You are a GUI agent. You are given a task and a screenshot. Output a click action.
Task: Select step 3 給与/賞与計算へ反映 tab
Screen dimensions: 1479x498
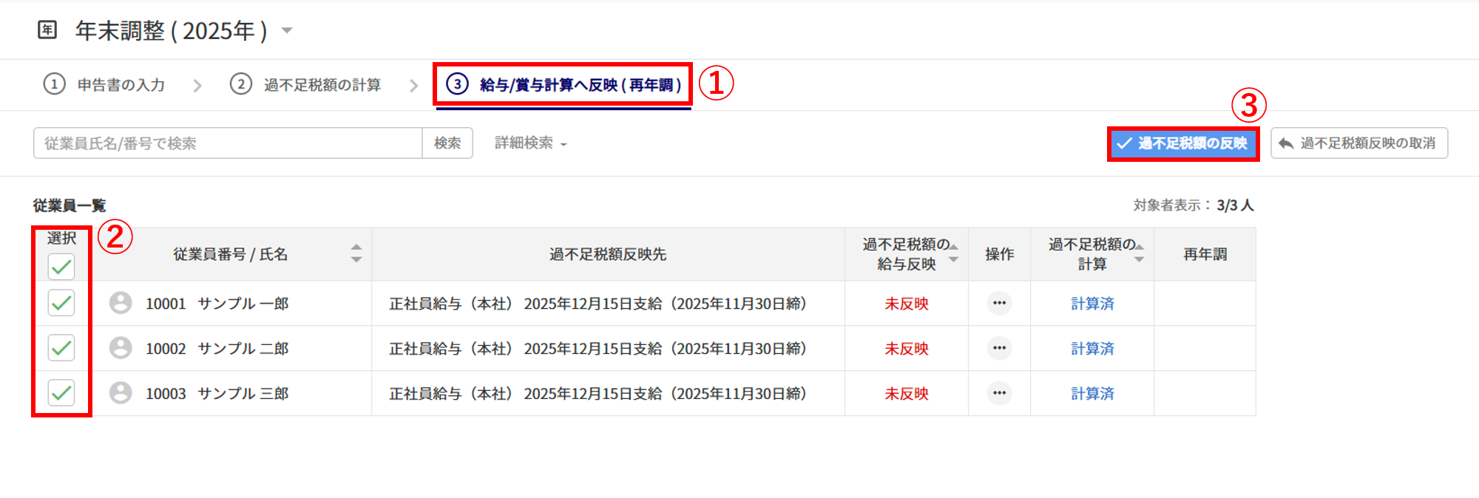point(563,84)
